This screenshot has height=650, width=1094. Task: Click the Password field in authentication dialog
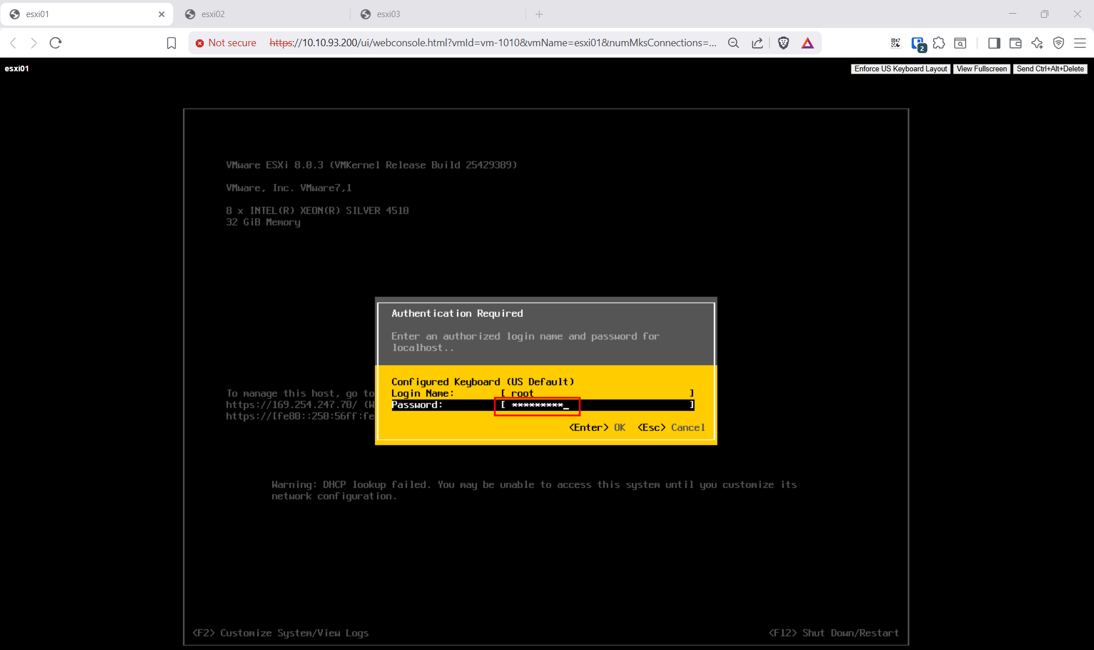[x=598, y=405]
